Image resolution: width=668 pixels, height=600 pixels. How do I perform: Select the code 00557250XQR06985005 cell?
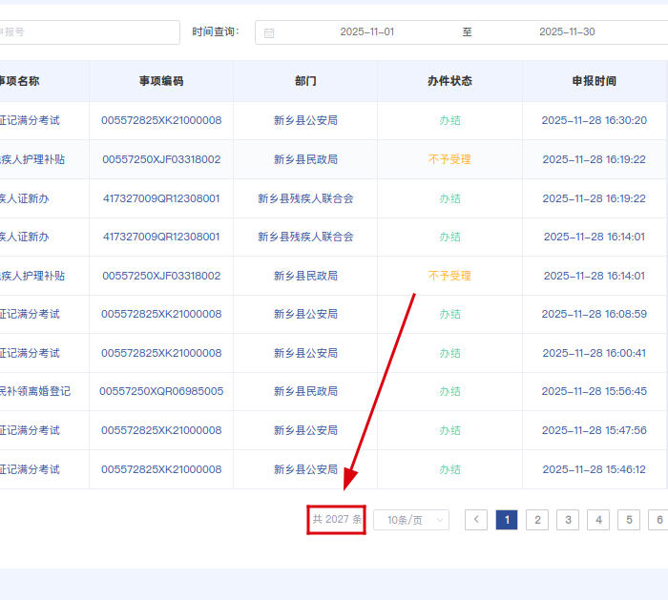tap(161, 391)
